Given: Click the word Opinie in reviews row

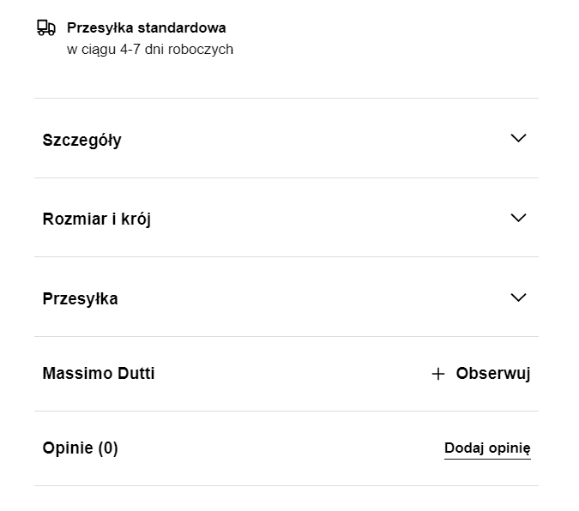Looking at the screenshot, I should pos(68,448).
